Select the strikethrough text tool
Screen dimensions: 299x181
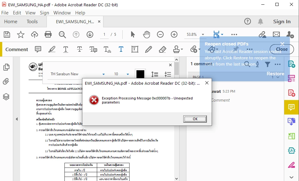tap(80, 49)
